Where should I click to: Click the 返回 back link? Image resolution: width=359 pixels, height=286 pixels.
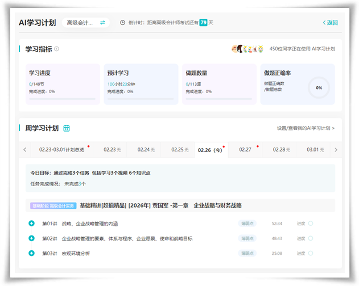pyautogui.click(x=330, y=23)
